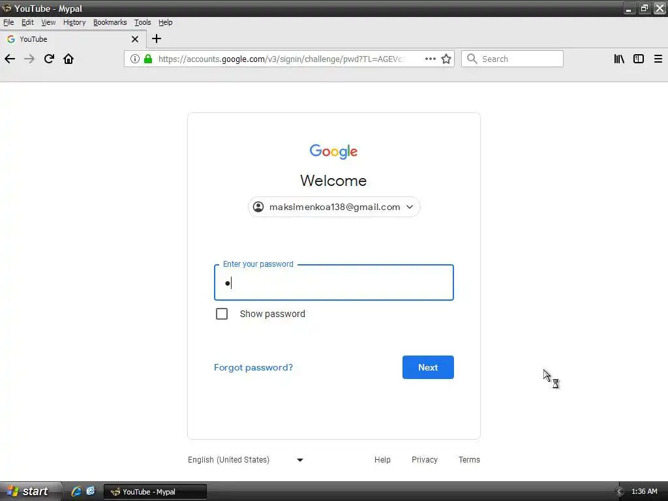
Task: Switch account via email dropdown chip
Action: [x=334, y=207]
